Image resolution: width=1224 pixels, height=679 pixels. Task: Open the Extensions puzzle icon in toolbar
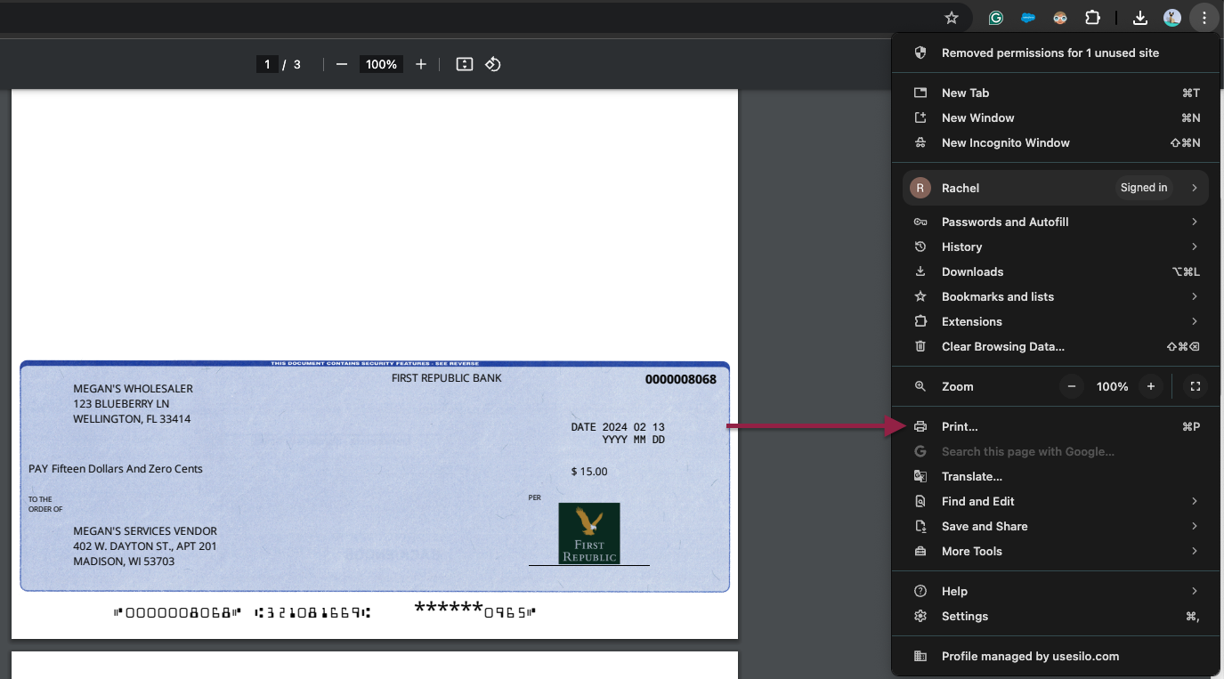(x=1092, y=17)
